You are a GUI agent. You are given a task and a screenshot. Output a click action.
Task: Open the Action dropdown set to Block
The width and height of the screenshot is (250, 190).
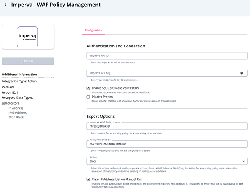click(x=167, y=161)
